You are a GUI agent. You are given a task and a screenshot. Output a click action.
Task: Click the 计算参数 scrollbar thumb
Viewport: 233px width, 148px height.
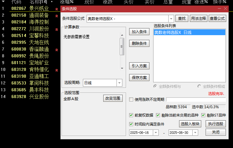click(x=122, y=47)
